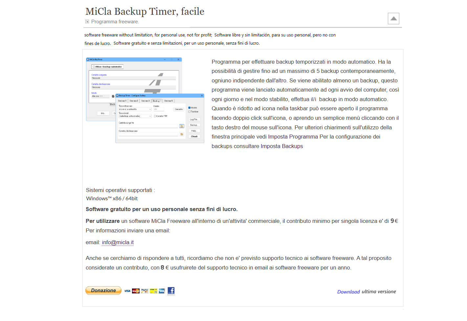Click the orange Donazione button
Viewport: 467px width, 321px height.
point(103,290)
